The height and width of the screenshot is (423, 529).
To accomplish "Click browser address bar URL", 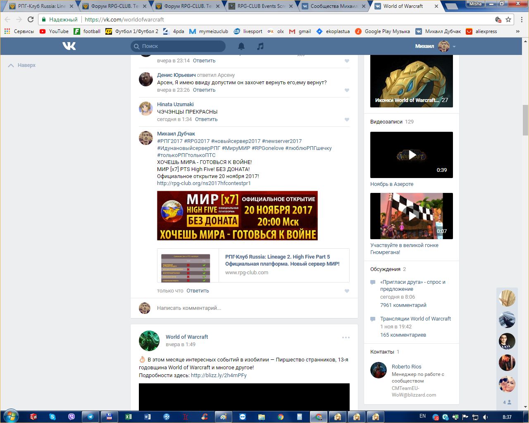I will [124, 19].
